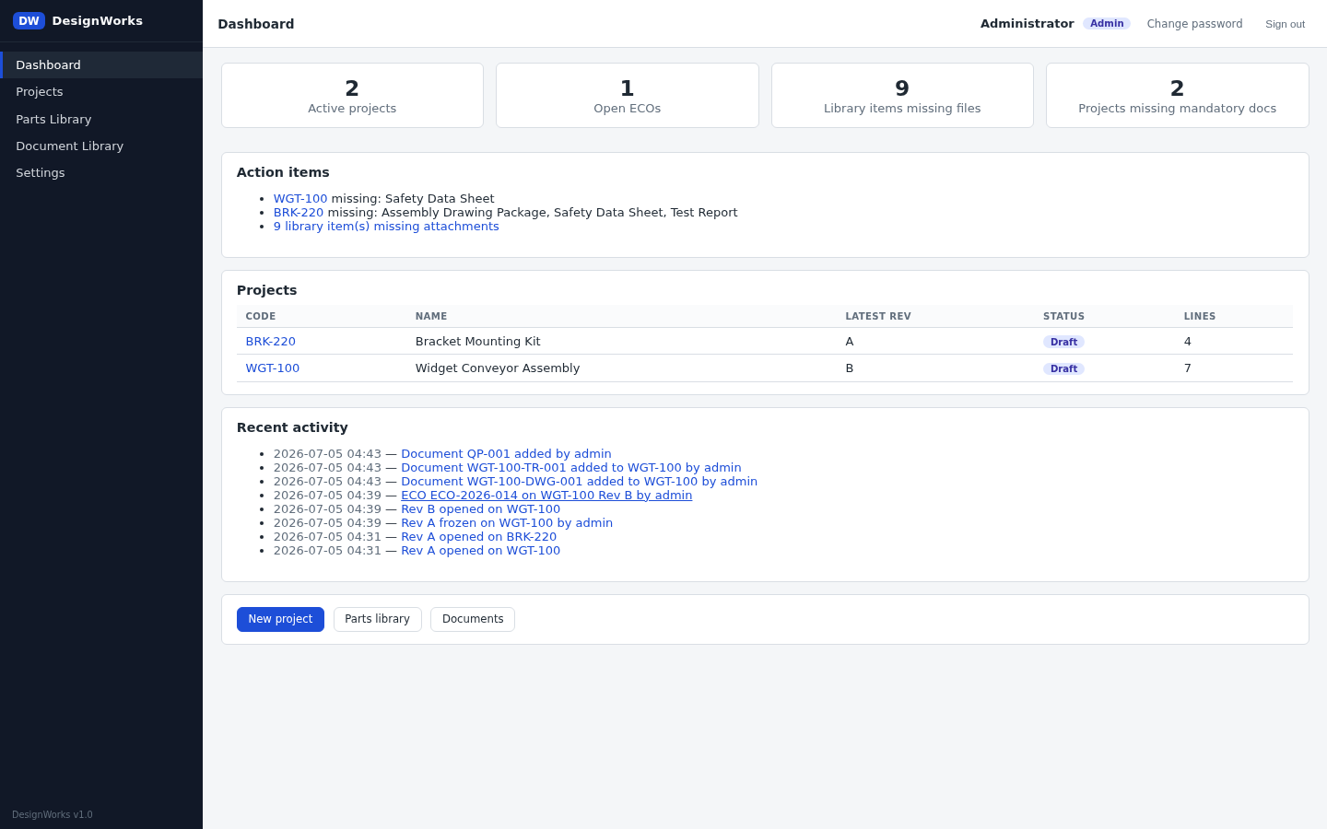
Task: Open Document Library in the sidebar
Action: tap(101, 146)
